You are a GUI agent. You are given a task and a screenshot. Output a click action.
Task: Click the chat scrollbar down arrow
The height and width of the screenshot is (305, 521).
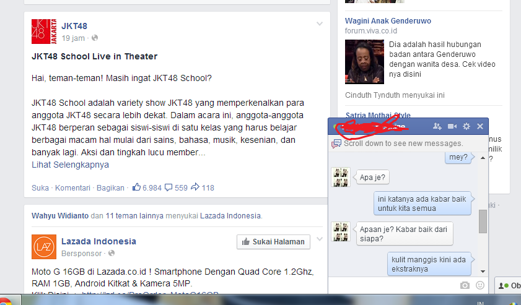(x=483, y=272)
